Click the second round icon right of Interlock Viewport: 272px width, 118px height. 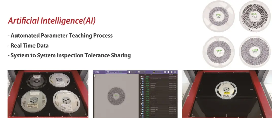coord(168,72)
